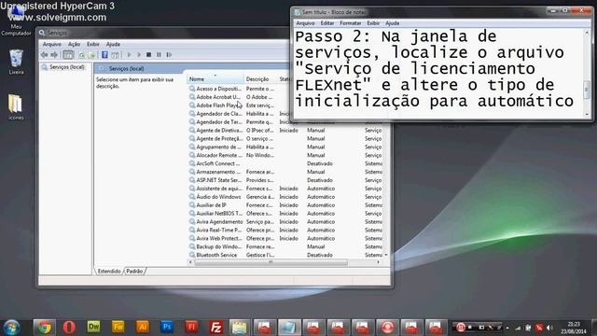This screenshot has width=597, height=336.
Task: Click the Export list toolbar icon
Action: click(x=91, y=55)
